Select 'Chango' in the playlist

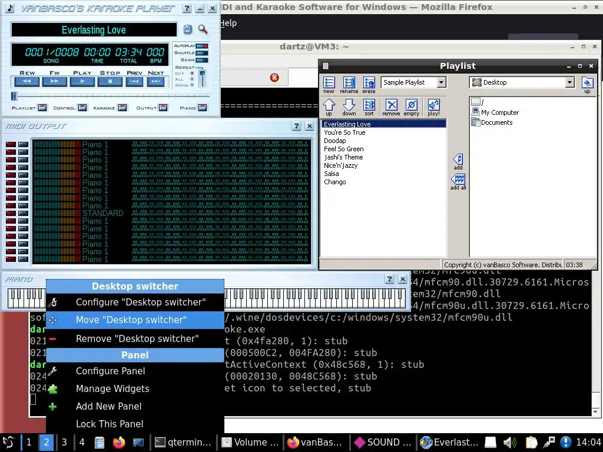[x=334, y=182]
